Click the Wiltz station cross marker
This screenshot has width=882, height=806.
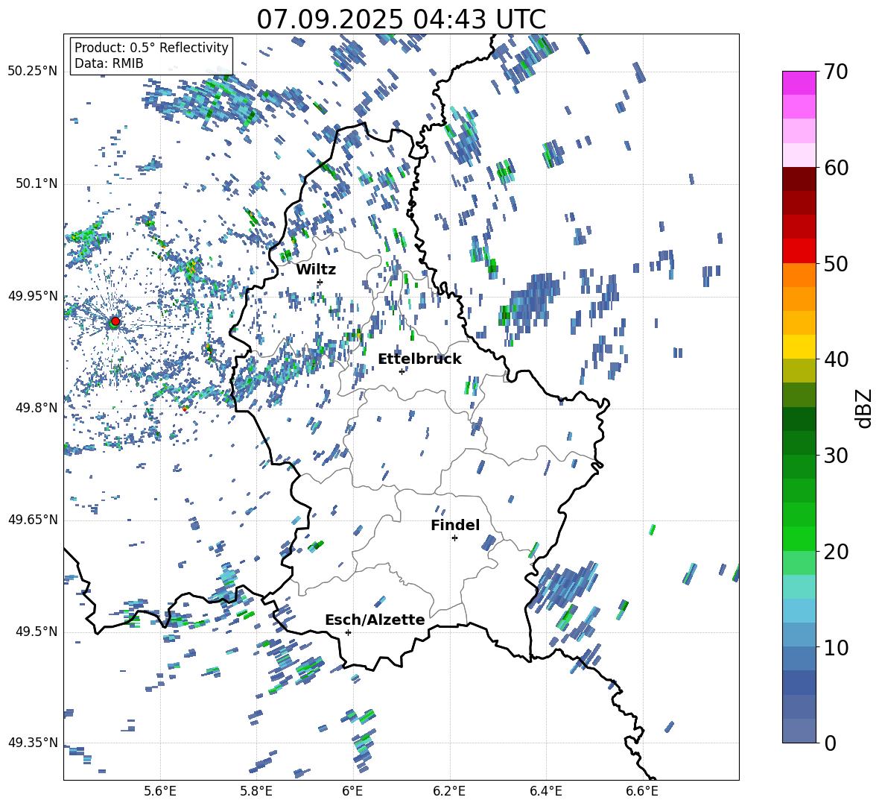coord(320,282)
